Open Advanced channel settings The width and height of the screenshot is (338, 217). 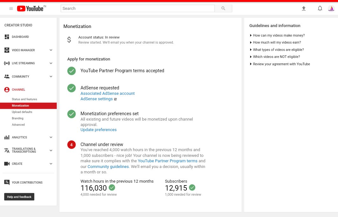18,125
